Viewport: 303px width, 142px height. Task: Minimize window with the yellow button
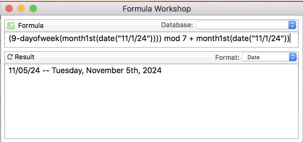tap(21, 9)
